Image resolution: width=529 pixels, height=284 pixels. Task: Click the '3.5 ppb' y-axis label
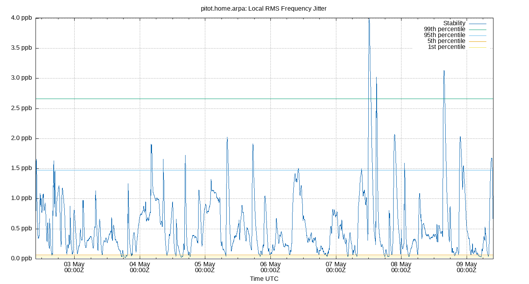(21, 48)
